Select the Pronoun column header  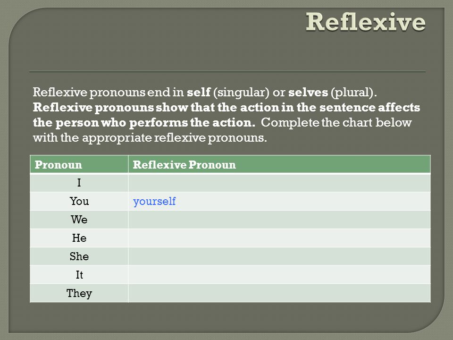coord(79,164)
